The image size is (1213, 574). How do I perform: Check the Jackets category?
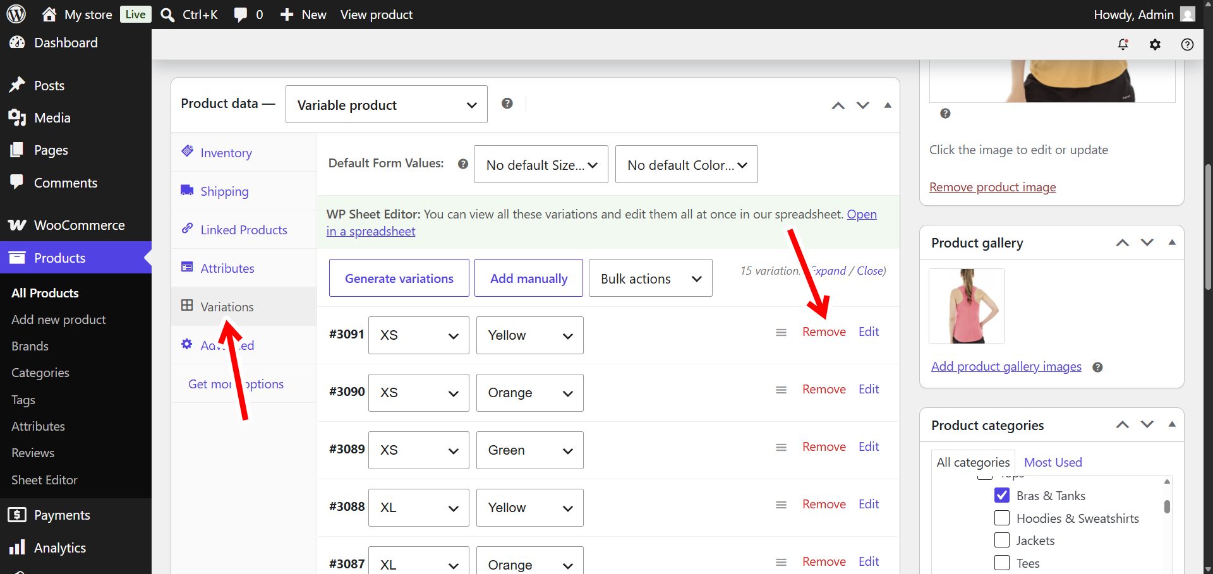pyautogui.click(x=1002, y=540)
